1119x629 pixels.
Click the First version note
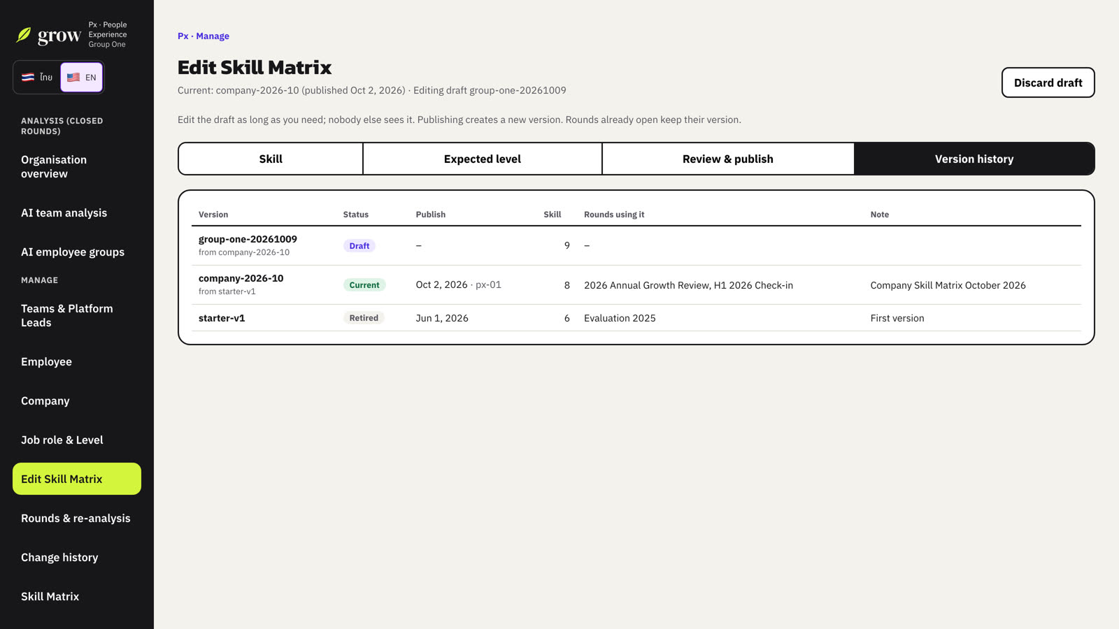[897, 318]
